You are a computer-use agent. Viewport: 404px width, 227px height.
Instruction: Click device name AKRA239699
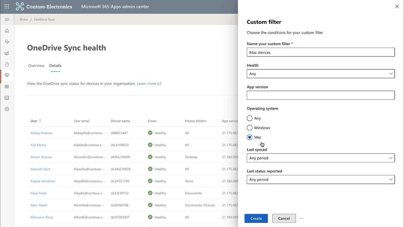pos(121,157)
